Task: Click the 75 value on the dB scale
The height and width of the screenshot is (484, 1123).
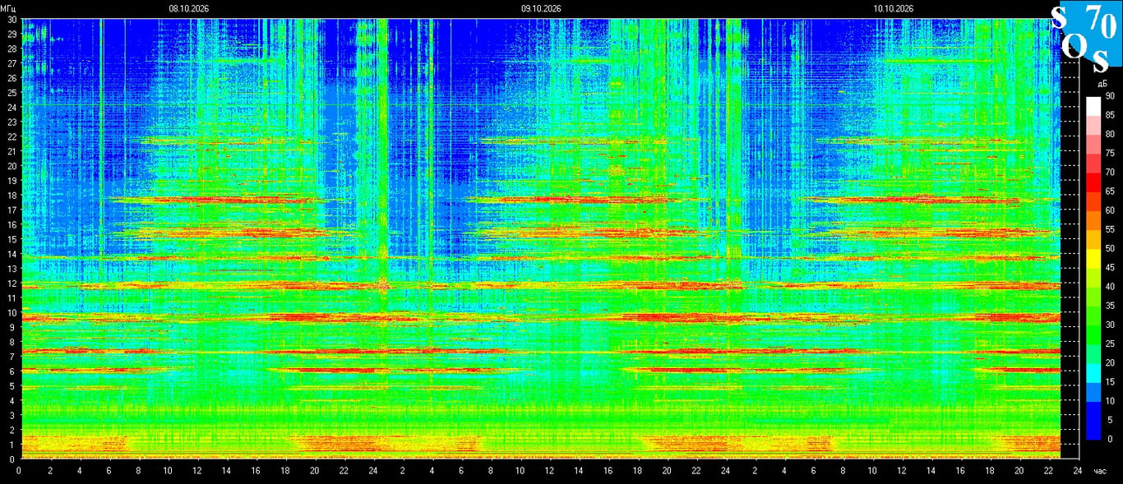Action: 1110,153
